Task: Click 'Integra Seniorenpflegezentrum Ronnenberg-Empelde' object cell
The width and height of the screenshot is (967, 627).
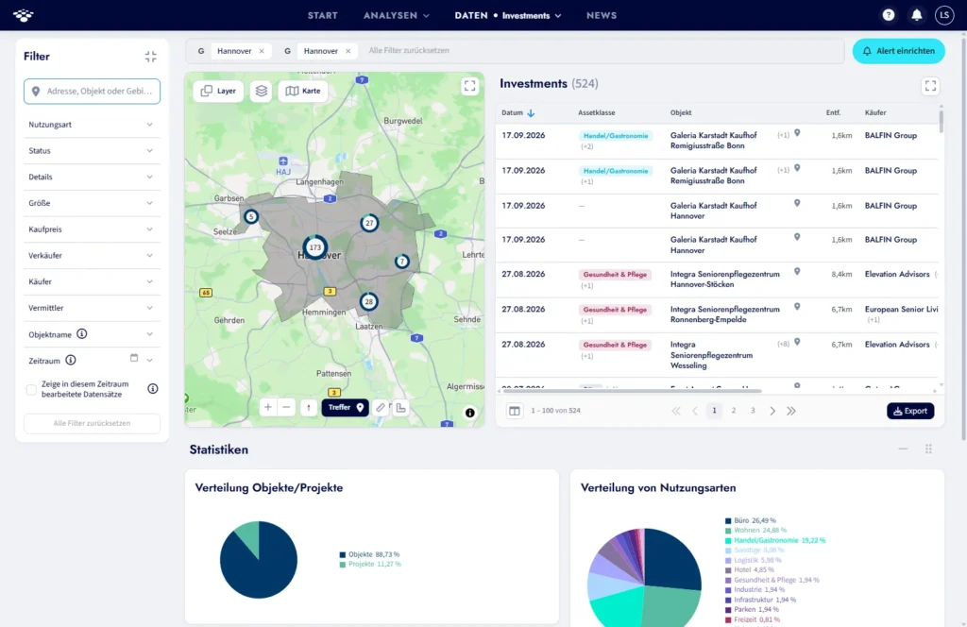Action: point(724,314)
